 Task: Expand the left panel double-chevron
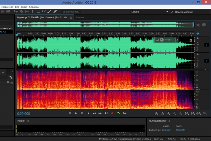click(x=12, y=72)
